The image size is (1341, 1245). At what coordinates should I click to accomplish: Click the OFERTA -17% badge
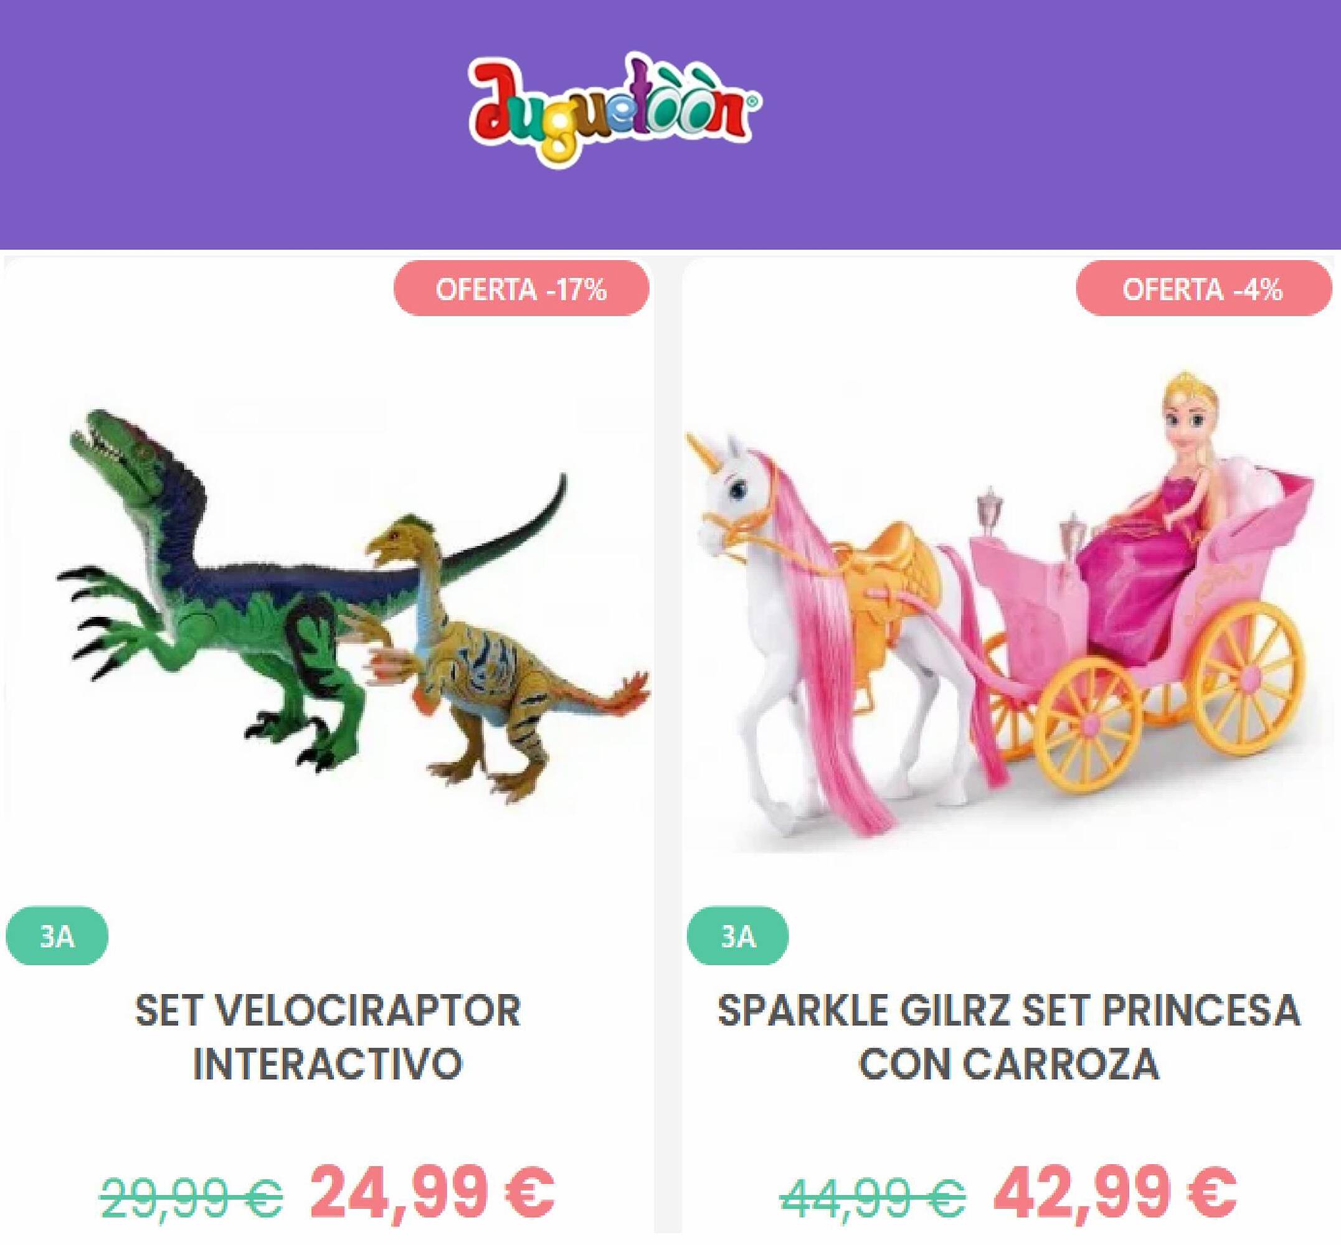point(521,289)
